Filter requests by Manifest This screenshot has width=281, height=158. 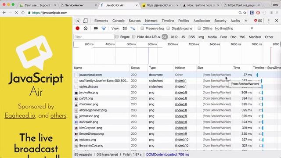coord(255,37)
